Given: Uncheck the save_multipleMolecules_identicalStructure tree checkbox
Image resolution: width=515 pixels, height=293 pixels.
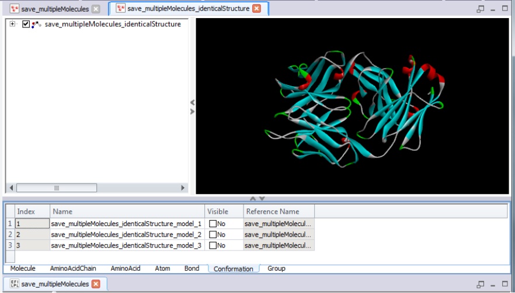Looking at the screenshot, I should [x=26, y=24].
